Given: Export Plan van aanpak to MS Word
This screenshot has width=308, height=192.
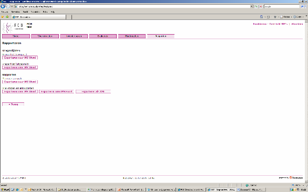Looking at the screenshot, I should coord(20,82).
